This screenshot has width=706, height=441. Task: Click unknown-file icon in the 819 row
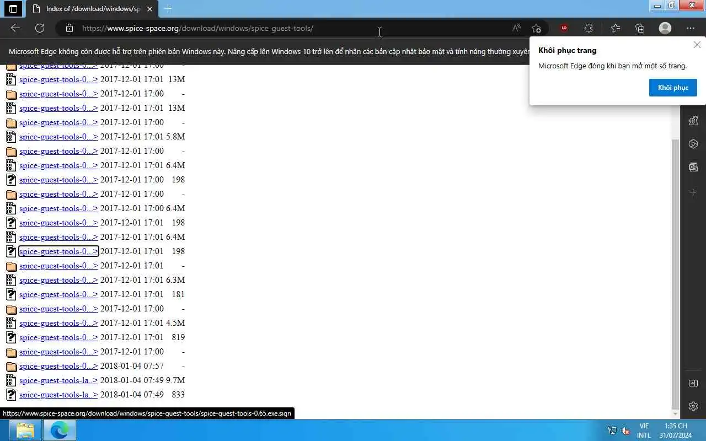[x=11, y=337]
